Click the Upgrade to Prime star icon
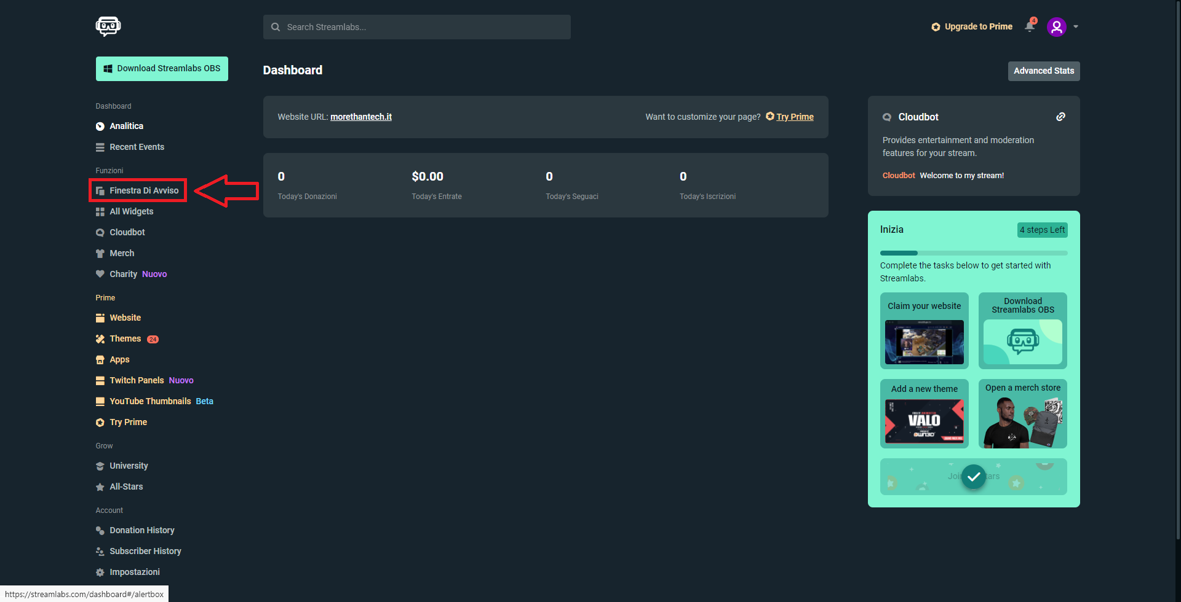 [936, 27]
